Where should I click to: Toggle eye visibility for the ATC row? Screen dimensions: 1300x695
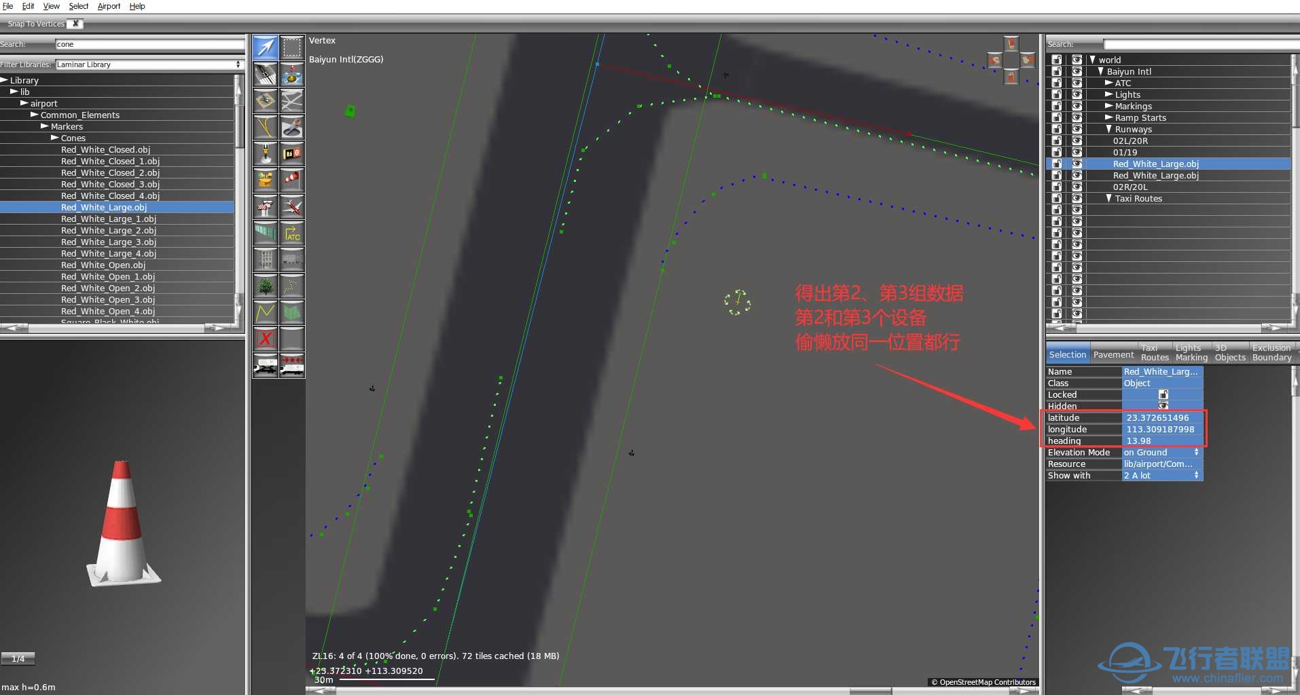coord(1077,83)
